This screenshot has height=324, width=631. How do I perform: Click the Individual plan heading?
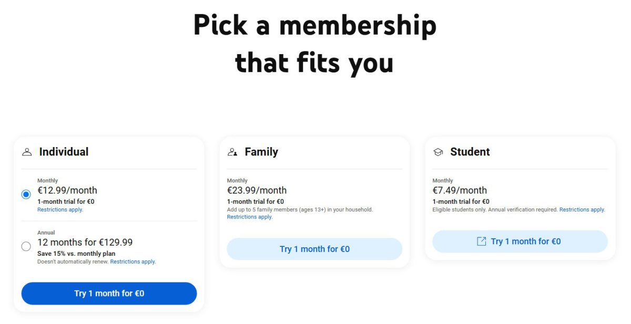tap(64, 152)
